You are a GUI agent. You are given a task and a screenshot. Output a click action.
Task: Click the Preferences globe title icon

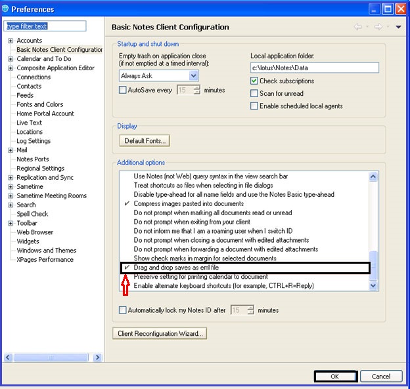[5, 9]
